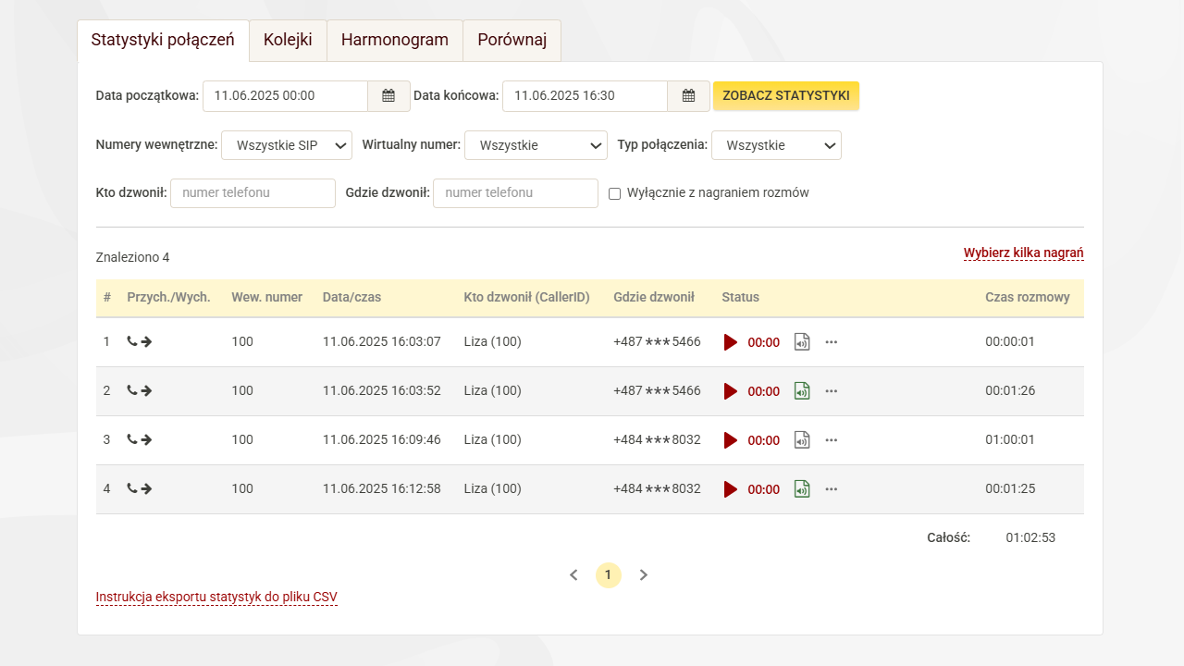The height and width of the screenshot is (666, 1184).
Task: Open more options for row 3
Action: (x=832, y=440)
